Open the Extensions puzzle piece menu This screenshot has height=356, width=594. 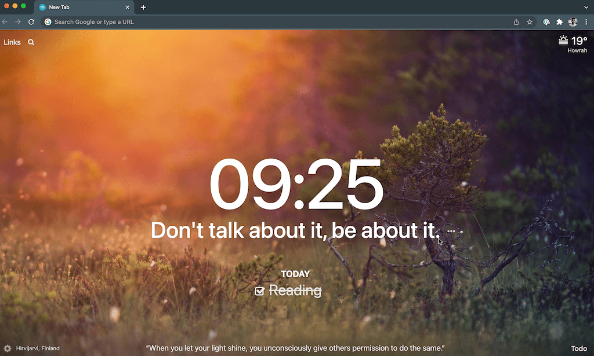pos(560,22)
